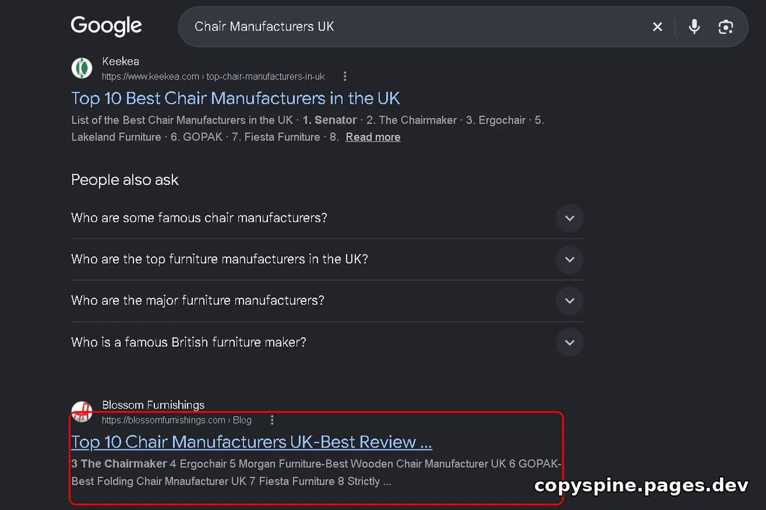Click the Blossom Furnishings site favicon

pos(82,411)
